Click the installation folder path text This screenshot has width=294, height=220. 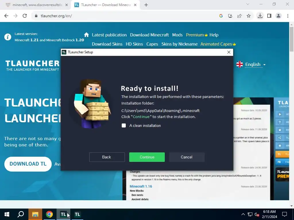[160, 111]
